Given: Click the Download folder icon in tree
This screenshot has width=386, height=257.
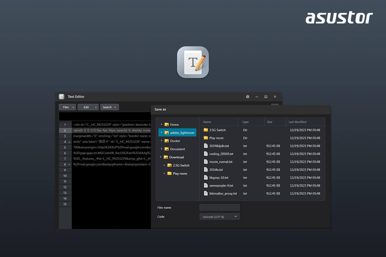Looking at the screenshot, I should pyautogui.click(x=166, y=157).
